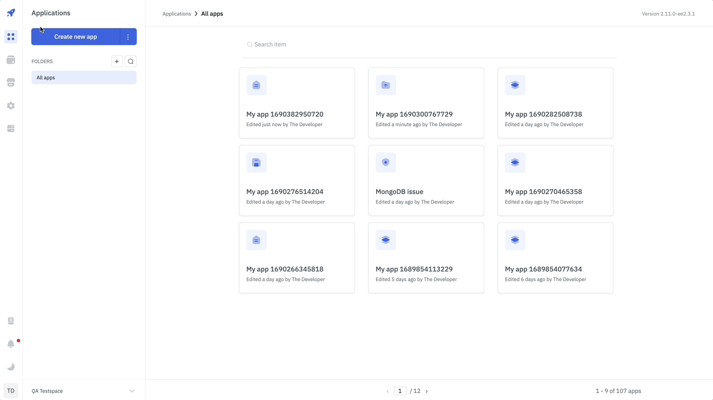The width and height of the screenshot is (713, 400).
Task: Open workspace settings gear icon
Action: tap(11, 106)
